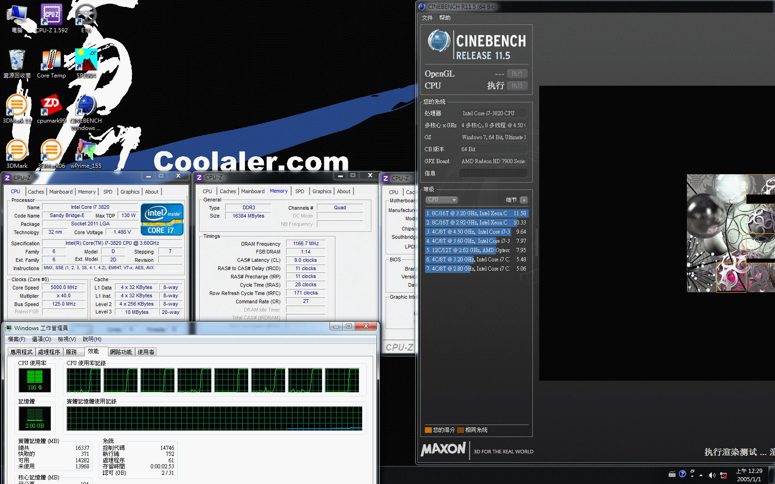Select ranking row 3 Core i7-3 9.64
The width and height of the screenshot is (775, 484).
[x=476, y=231]
